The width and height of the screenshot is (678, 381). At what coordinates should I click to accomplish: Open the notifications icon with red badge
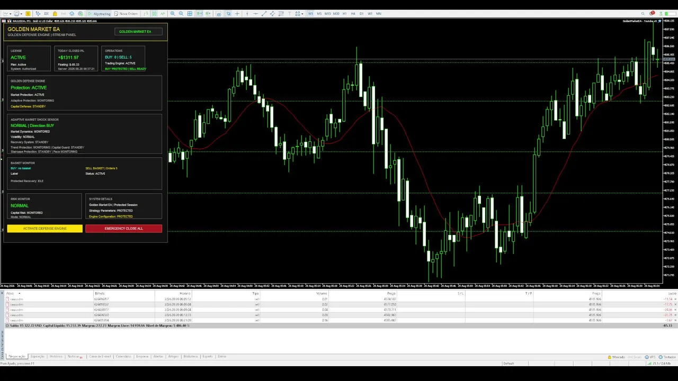click(x=652, y=13)
